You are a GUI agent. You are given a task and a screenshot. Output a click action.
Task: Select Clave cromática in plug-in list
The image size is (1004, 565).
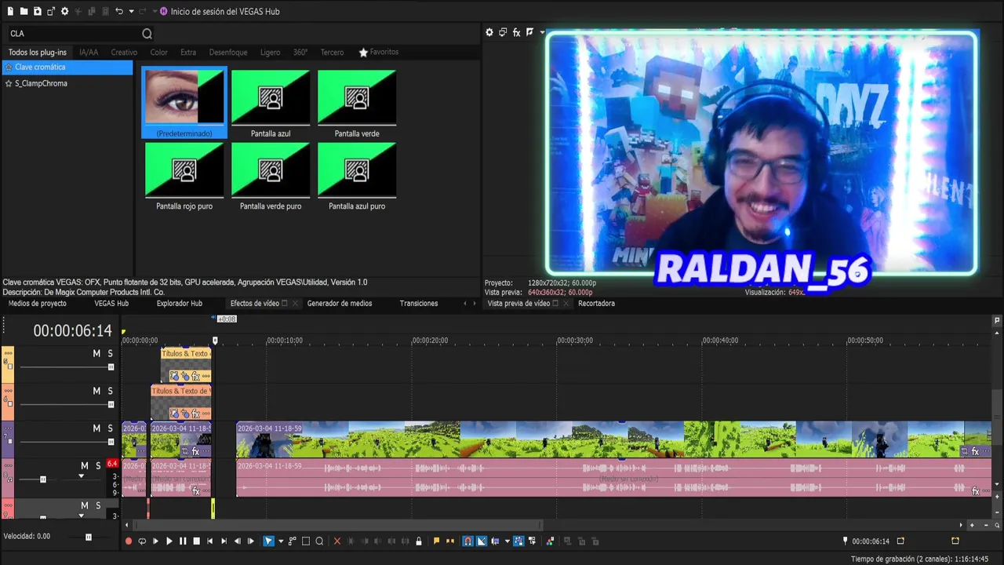(x=67, y=67)
